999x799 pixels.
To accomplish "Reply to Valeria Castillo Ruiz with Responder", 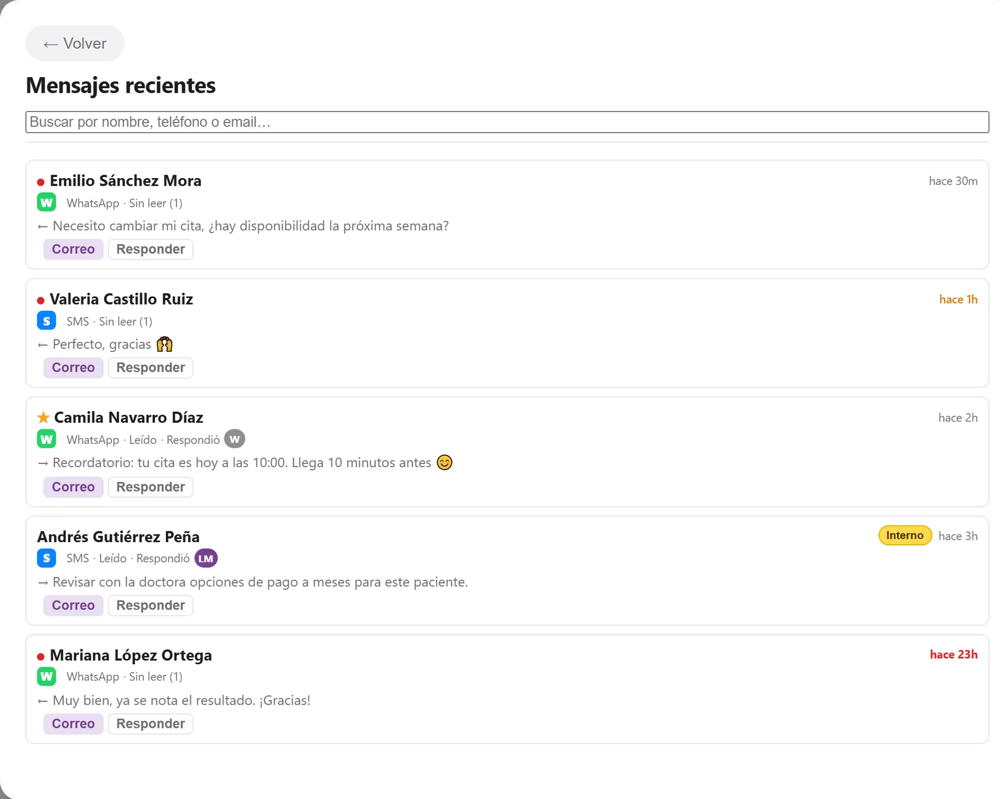I will [150, 367].
